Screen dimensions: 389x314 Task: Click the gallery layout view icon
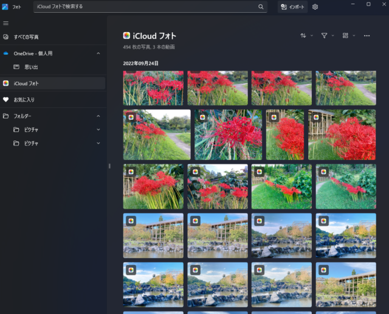click(345, 35)
